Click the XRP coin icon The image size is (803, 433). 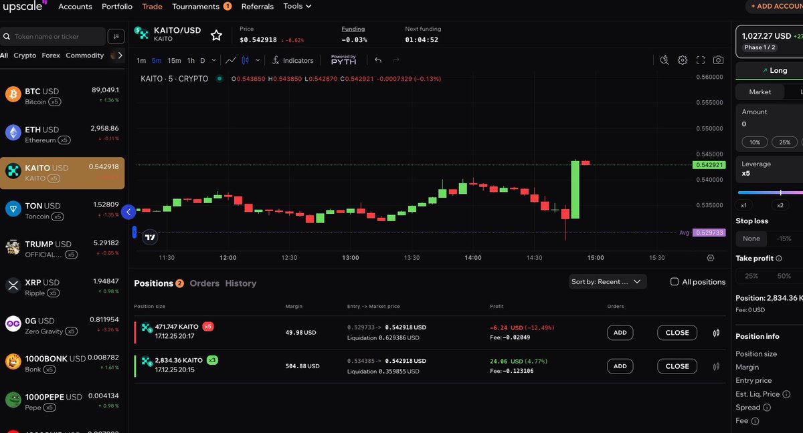pyautogui.click(x=13, y=286)
